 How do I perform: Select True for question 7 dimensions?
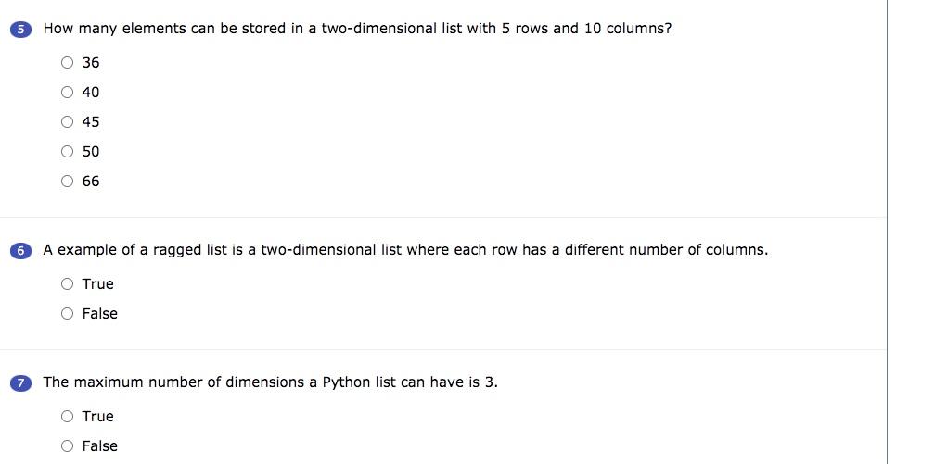click(67, 416)
